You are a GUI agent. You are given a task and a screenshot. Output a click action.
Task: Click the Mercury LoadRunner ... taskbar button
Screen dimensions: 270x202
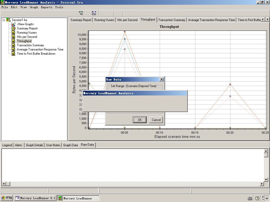(78, 198)
